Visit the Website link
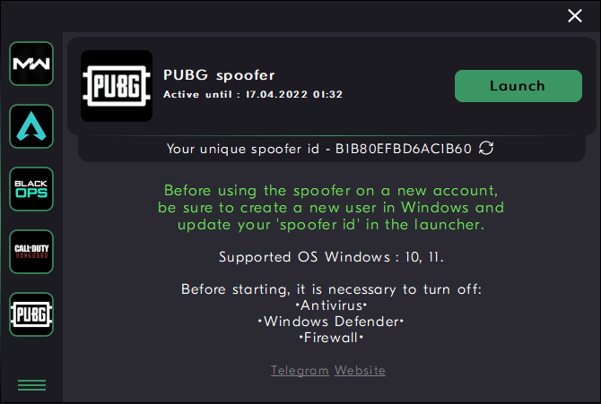 click(x=360, y=370)
